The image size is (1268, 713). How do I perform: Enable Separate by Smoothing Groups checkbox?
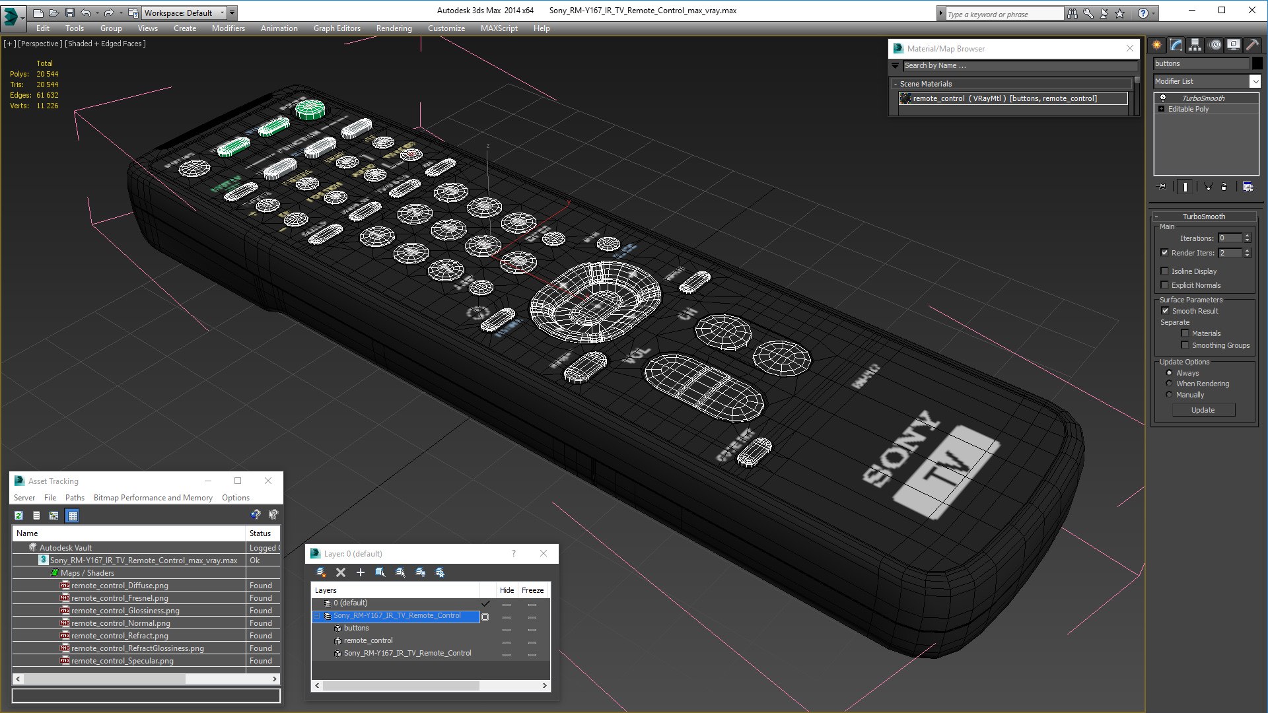(x=1185, y=345)
